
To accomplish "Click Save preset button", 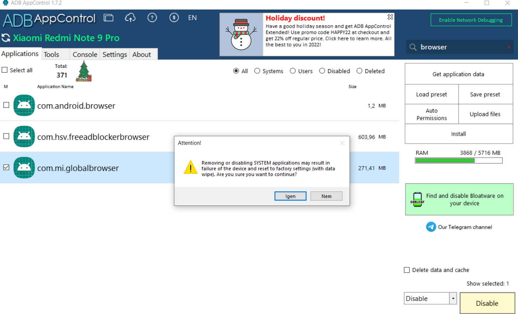I will (x=485, y=94).
